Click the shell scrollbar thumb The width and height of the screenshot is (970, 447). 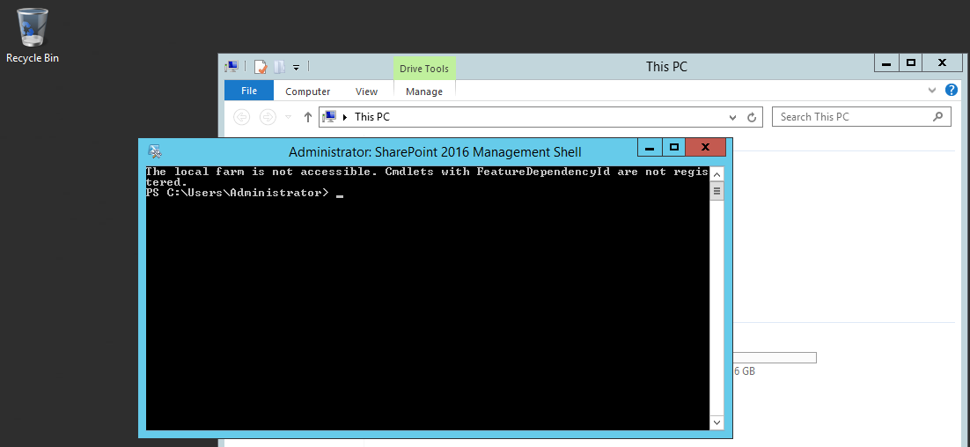(717, 191)
